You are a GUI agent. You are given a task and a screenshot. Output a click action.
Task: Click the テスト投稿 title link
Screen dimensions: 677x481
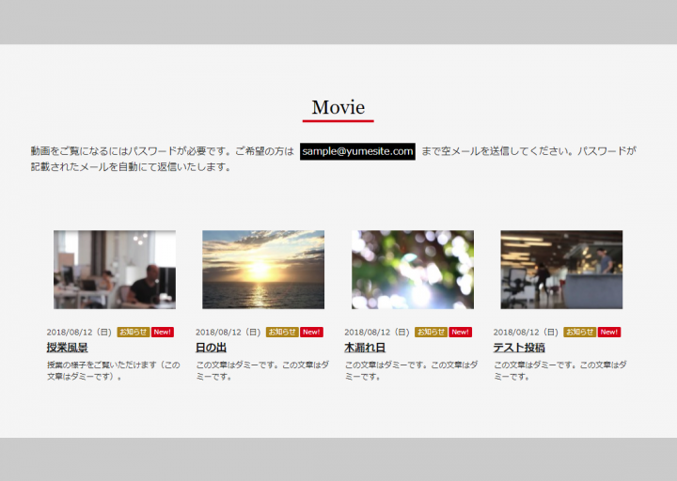pyautogui.click(x=519, y=348)
